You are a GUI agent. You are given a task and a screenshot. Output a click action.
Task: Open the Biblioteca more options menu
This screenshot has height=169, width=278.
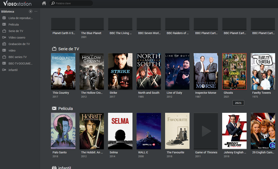(x=36, y=11)
